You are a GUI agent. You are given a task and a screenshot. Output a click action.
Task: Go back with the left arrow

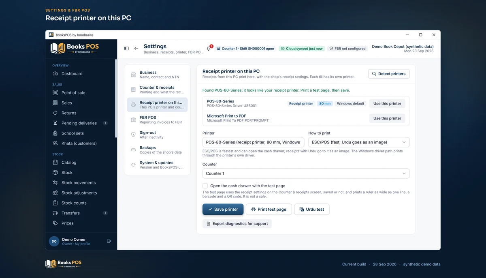[136, 49]
